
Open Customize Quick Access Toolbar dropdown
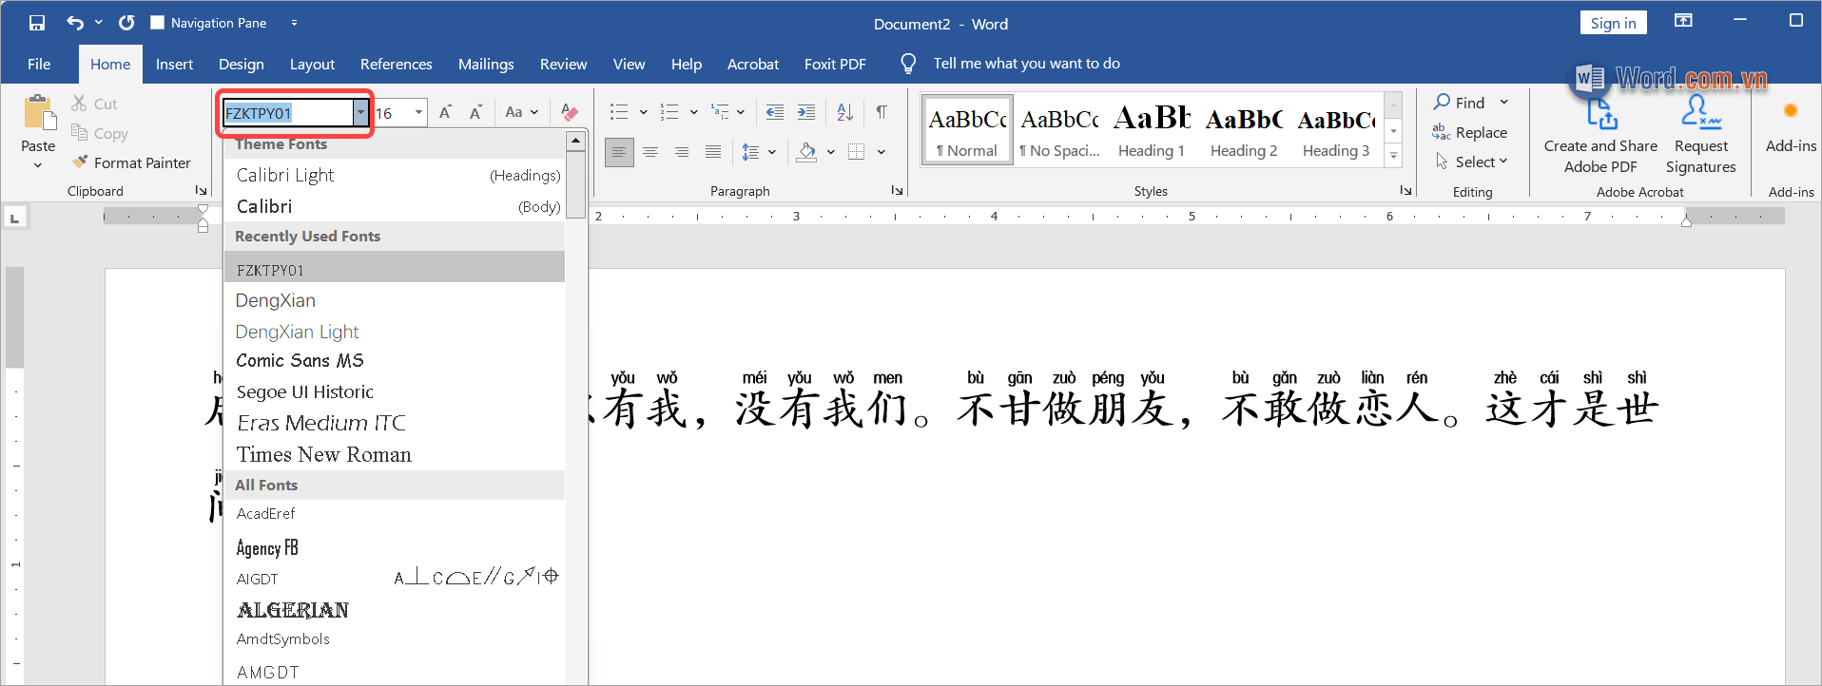coord(294,23)
